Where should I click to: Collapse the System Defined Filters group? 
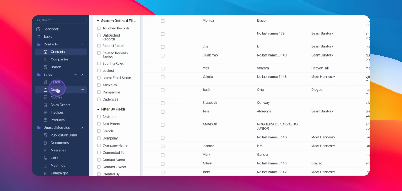point(98,21)
